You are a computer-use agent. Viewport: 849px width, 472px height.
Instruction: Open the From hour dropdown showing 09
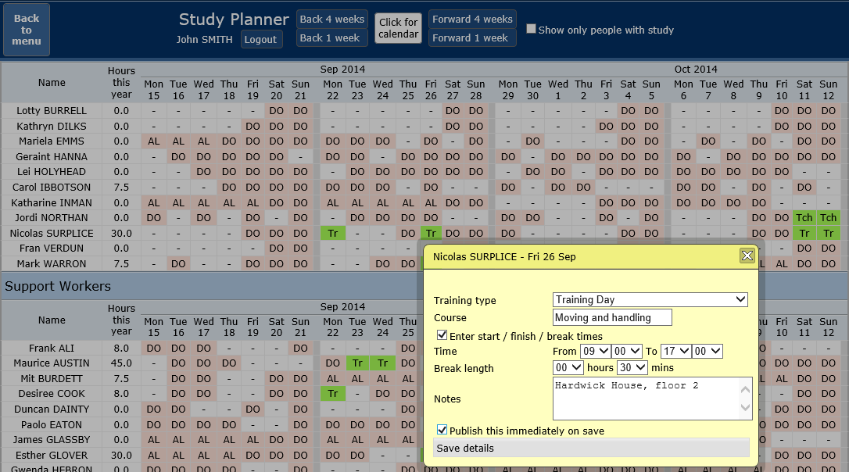[x=595, y=352]
